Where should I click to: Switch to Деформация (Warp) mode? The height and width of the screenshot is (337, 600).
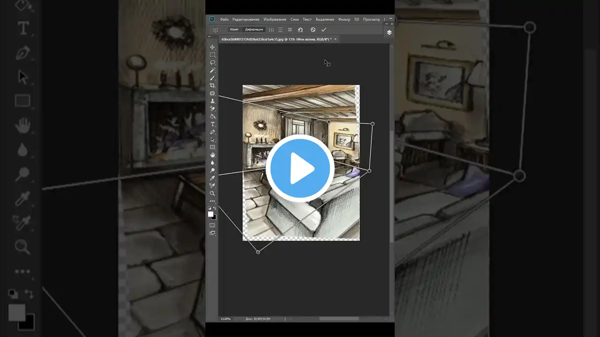point(254,29)
